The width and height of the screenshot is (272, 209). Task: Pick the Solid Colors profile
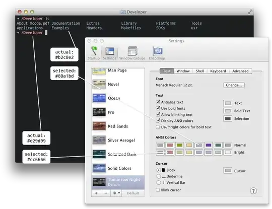pyautogui.click(x=118, y=168)
